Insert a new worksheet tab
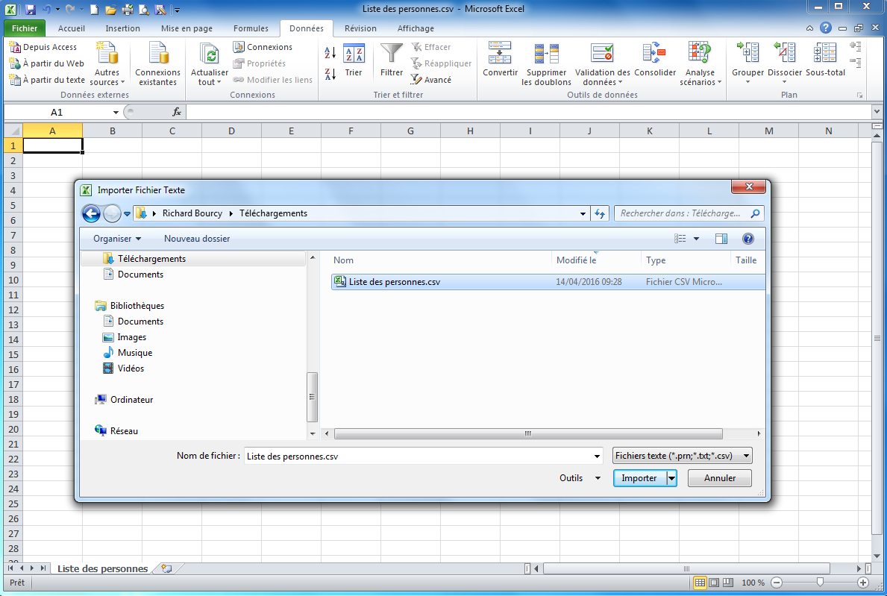This screenshot has width=887, height=596. [x=166, y=568]
